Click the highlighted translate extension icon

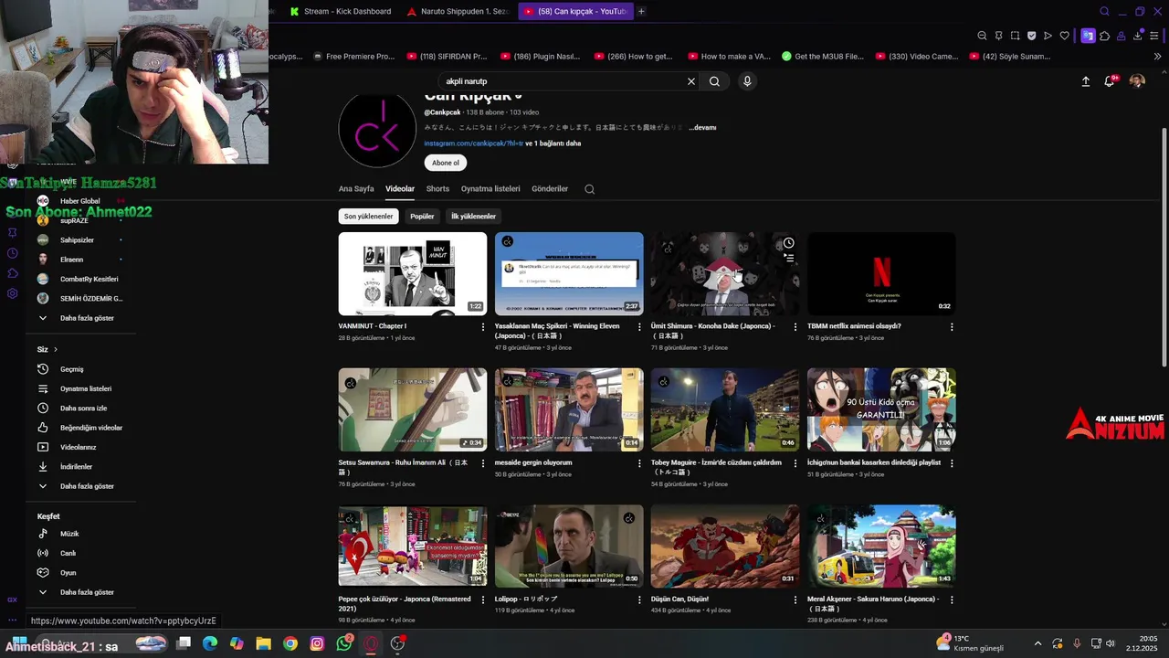pos(1088,36)
